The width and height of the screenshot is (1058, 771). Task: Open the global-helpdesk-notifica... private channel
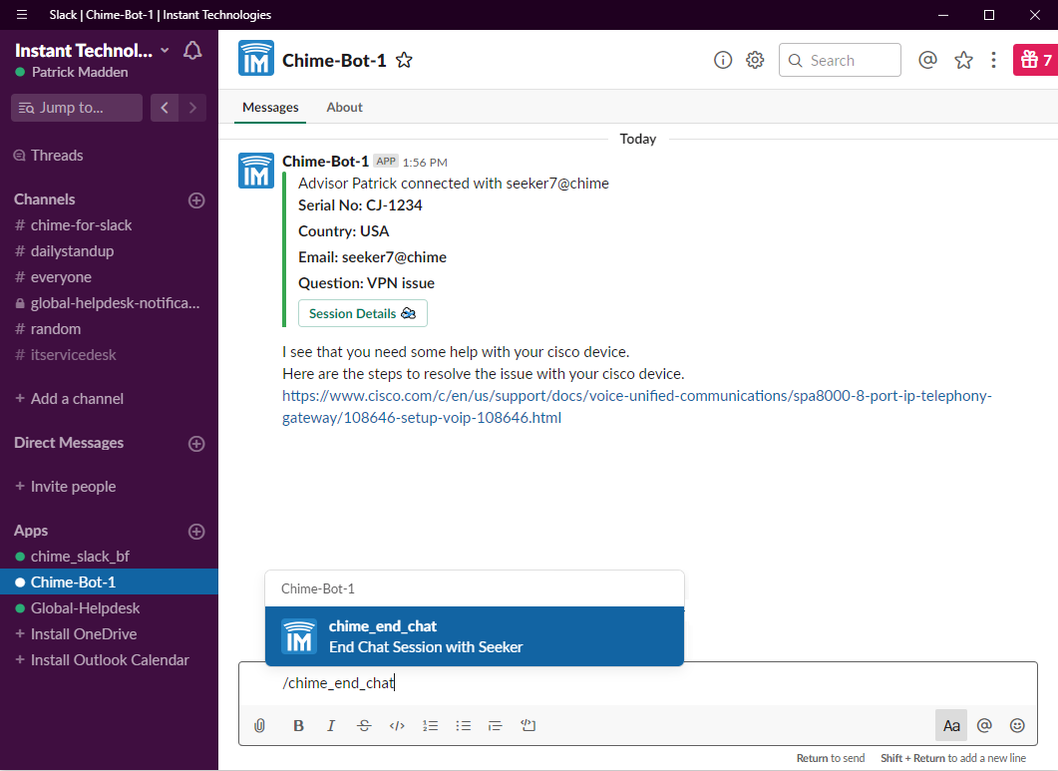110,303
